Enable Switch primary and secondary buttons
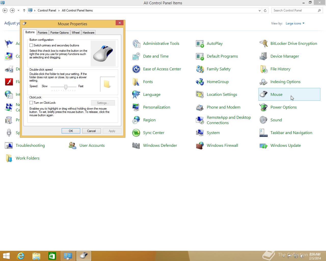Image resolution: width=326 pixels, height=261 pixels. 31,45
